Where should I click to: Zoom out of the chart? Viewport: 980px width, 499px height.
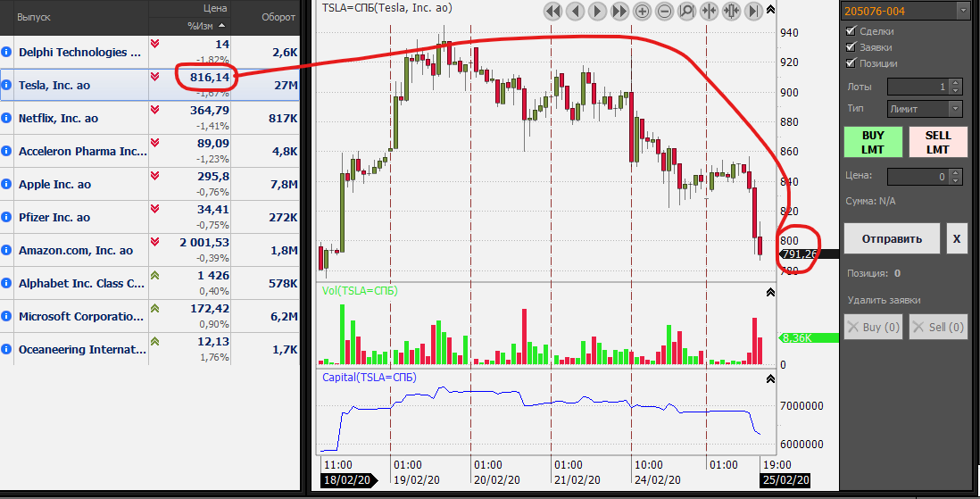664,11
